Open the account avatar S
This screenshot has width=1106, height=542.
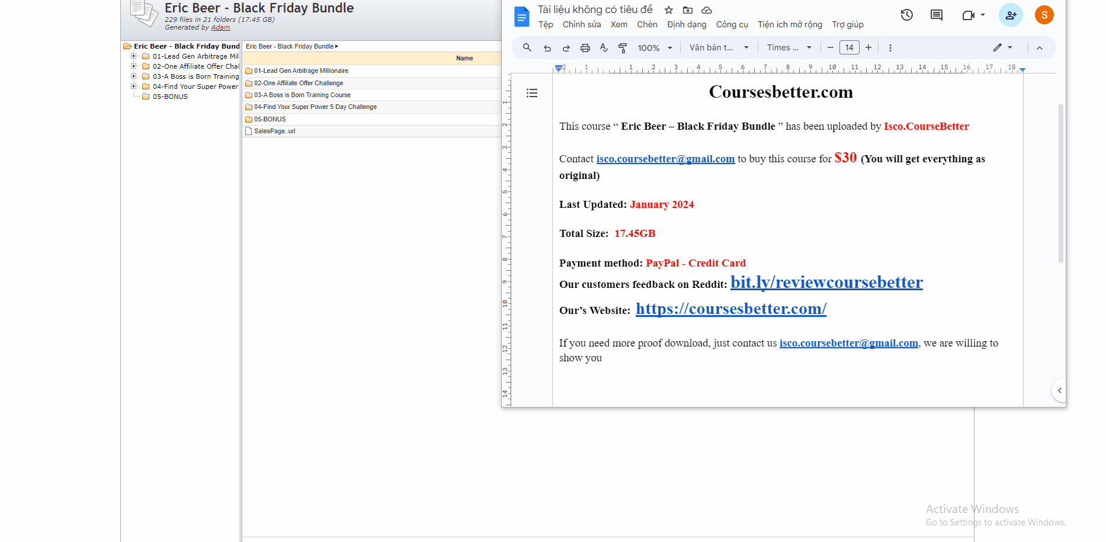point(1044,15)
